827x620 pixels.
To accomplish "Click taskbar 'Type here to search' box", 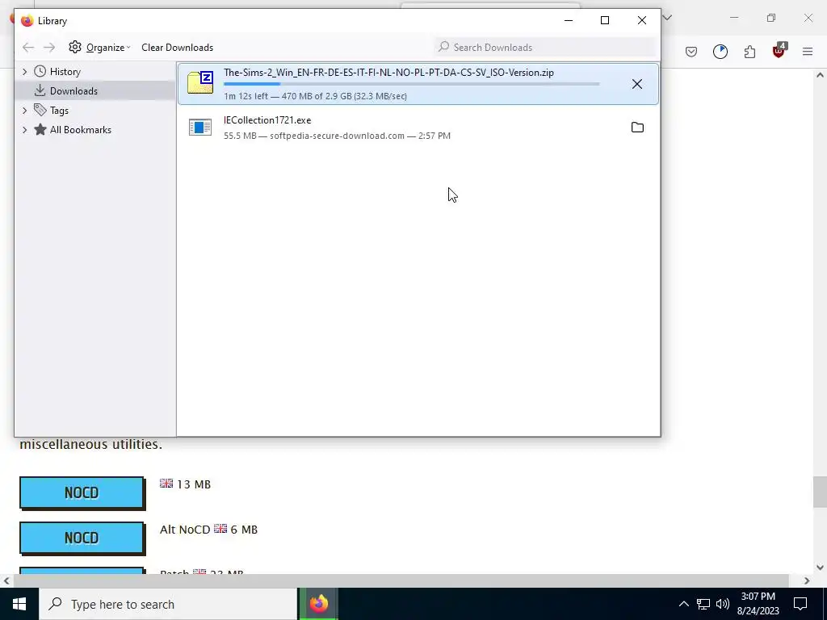I will [168, 604].
